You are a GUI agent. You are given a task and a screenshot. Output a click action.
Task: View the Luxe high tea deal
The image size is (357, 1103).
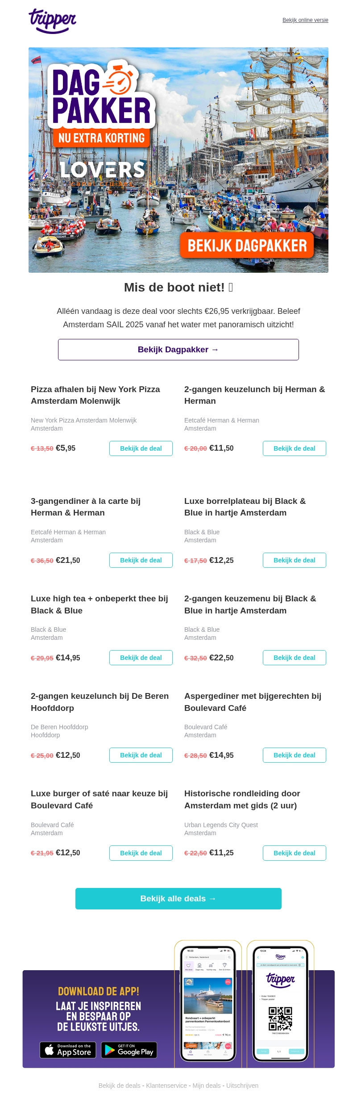pos(141,658)
